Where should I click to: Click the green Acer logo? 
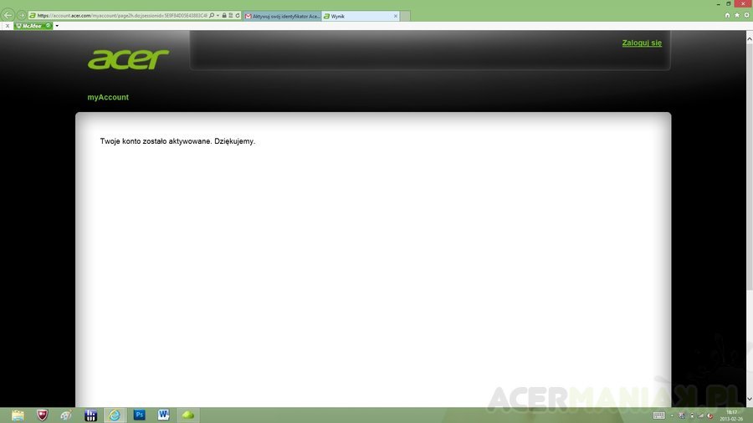[128, 59]
